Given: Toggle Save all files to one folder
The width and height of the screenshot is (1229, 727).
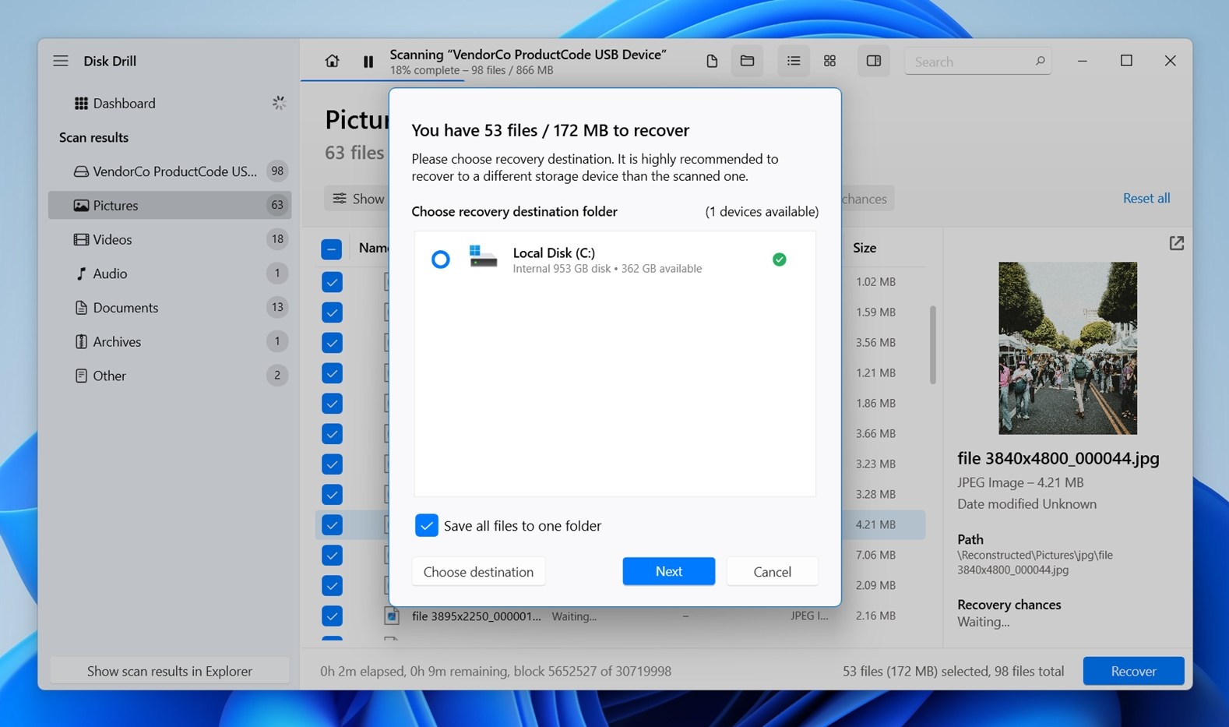Looking at the screenshot, I should coord(427,526).
